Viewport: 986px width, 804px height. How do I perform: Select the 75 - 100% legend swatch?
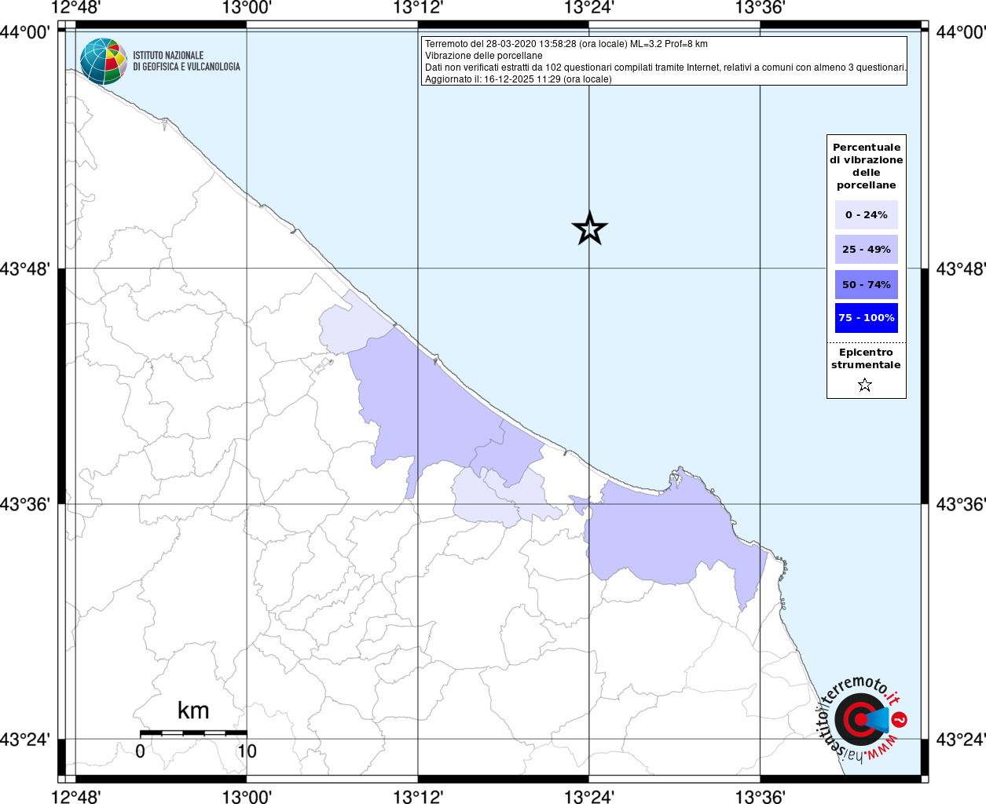point(866,317)
